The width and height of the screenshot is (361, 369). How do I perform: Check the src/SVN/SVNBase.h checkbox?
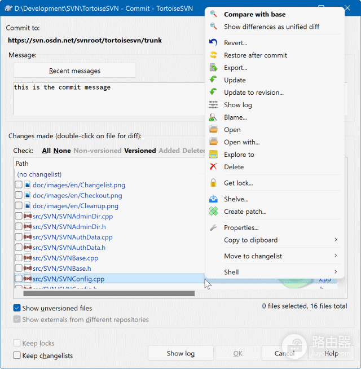click(19, 268)
